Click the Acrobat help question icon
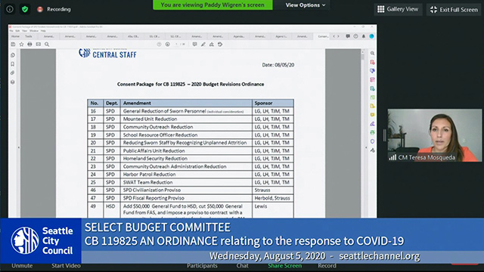 pyautogui.click(x=355, y=36)
